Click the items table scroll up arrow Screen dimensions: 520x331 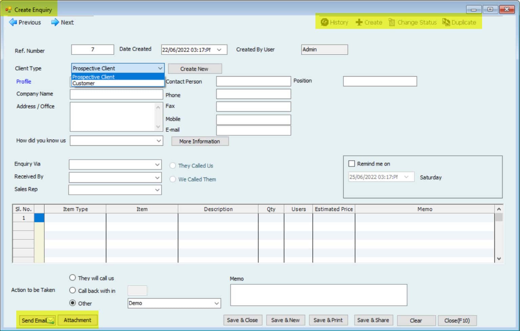point(499,209)
